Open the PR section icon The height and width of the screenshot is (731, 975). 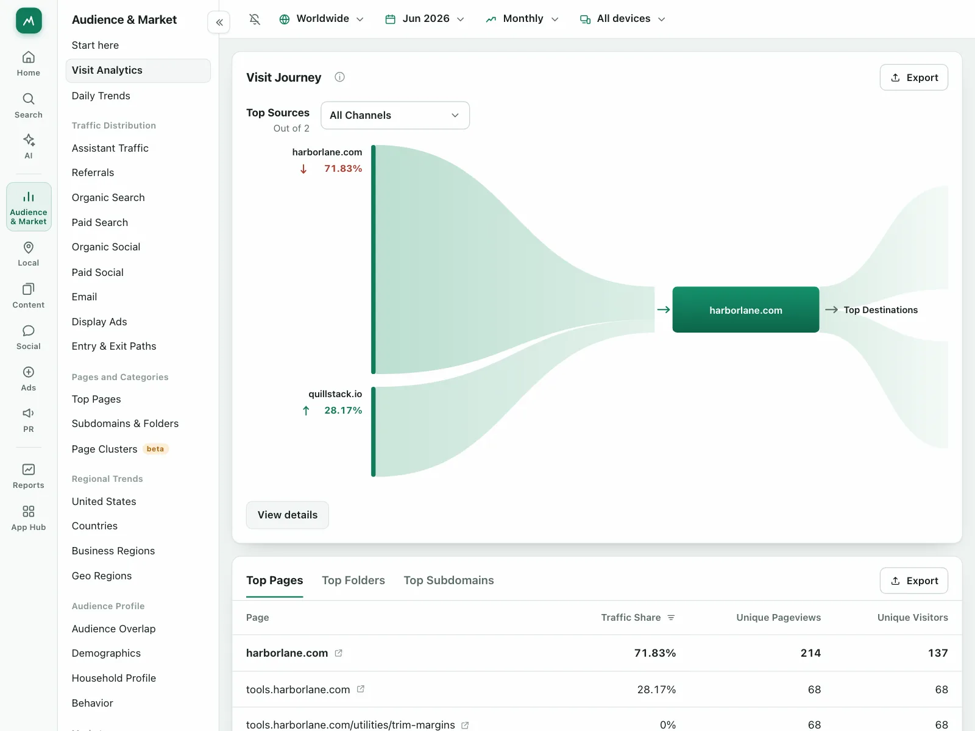coord(29,420)
